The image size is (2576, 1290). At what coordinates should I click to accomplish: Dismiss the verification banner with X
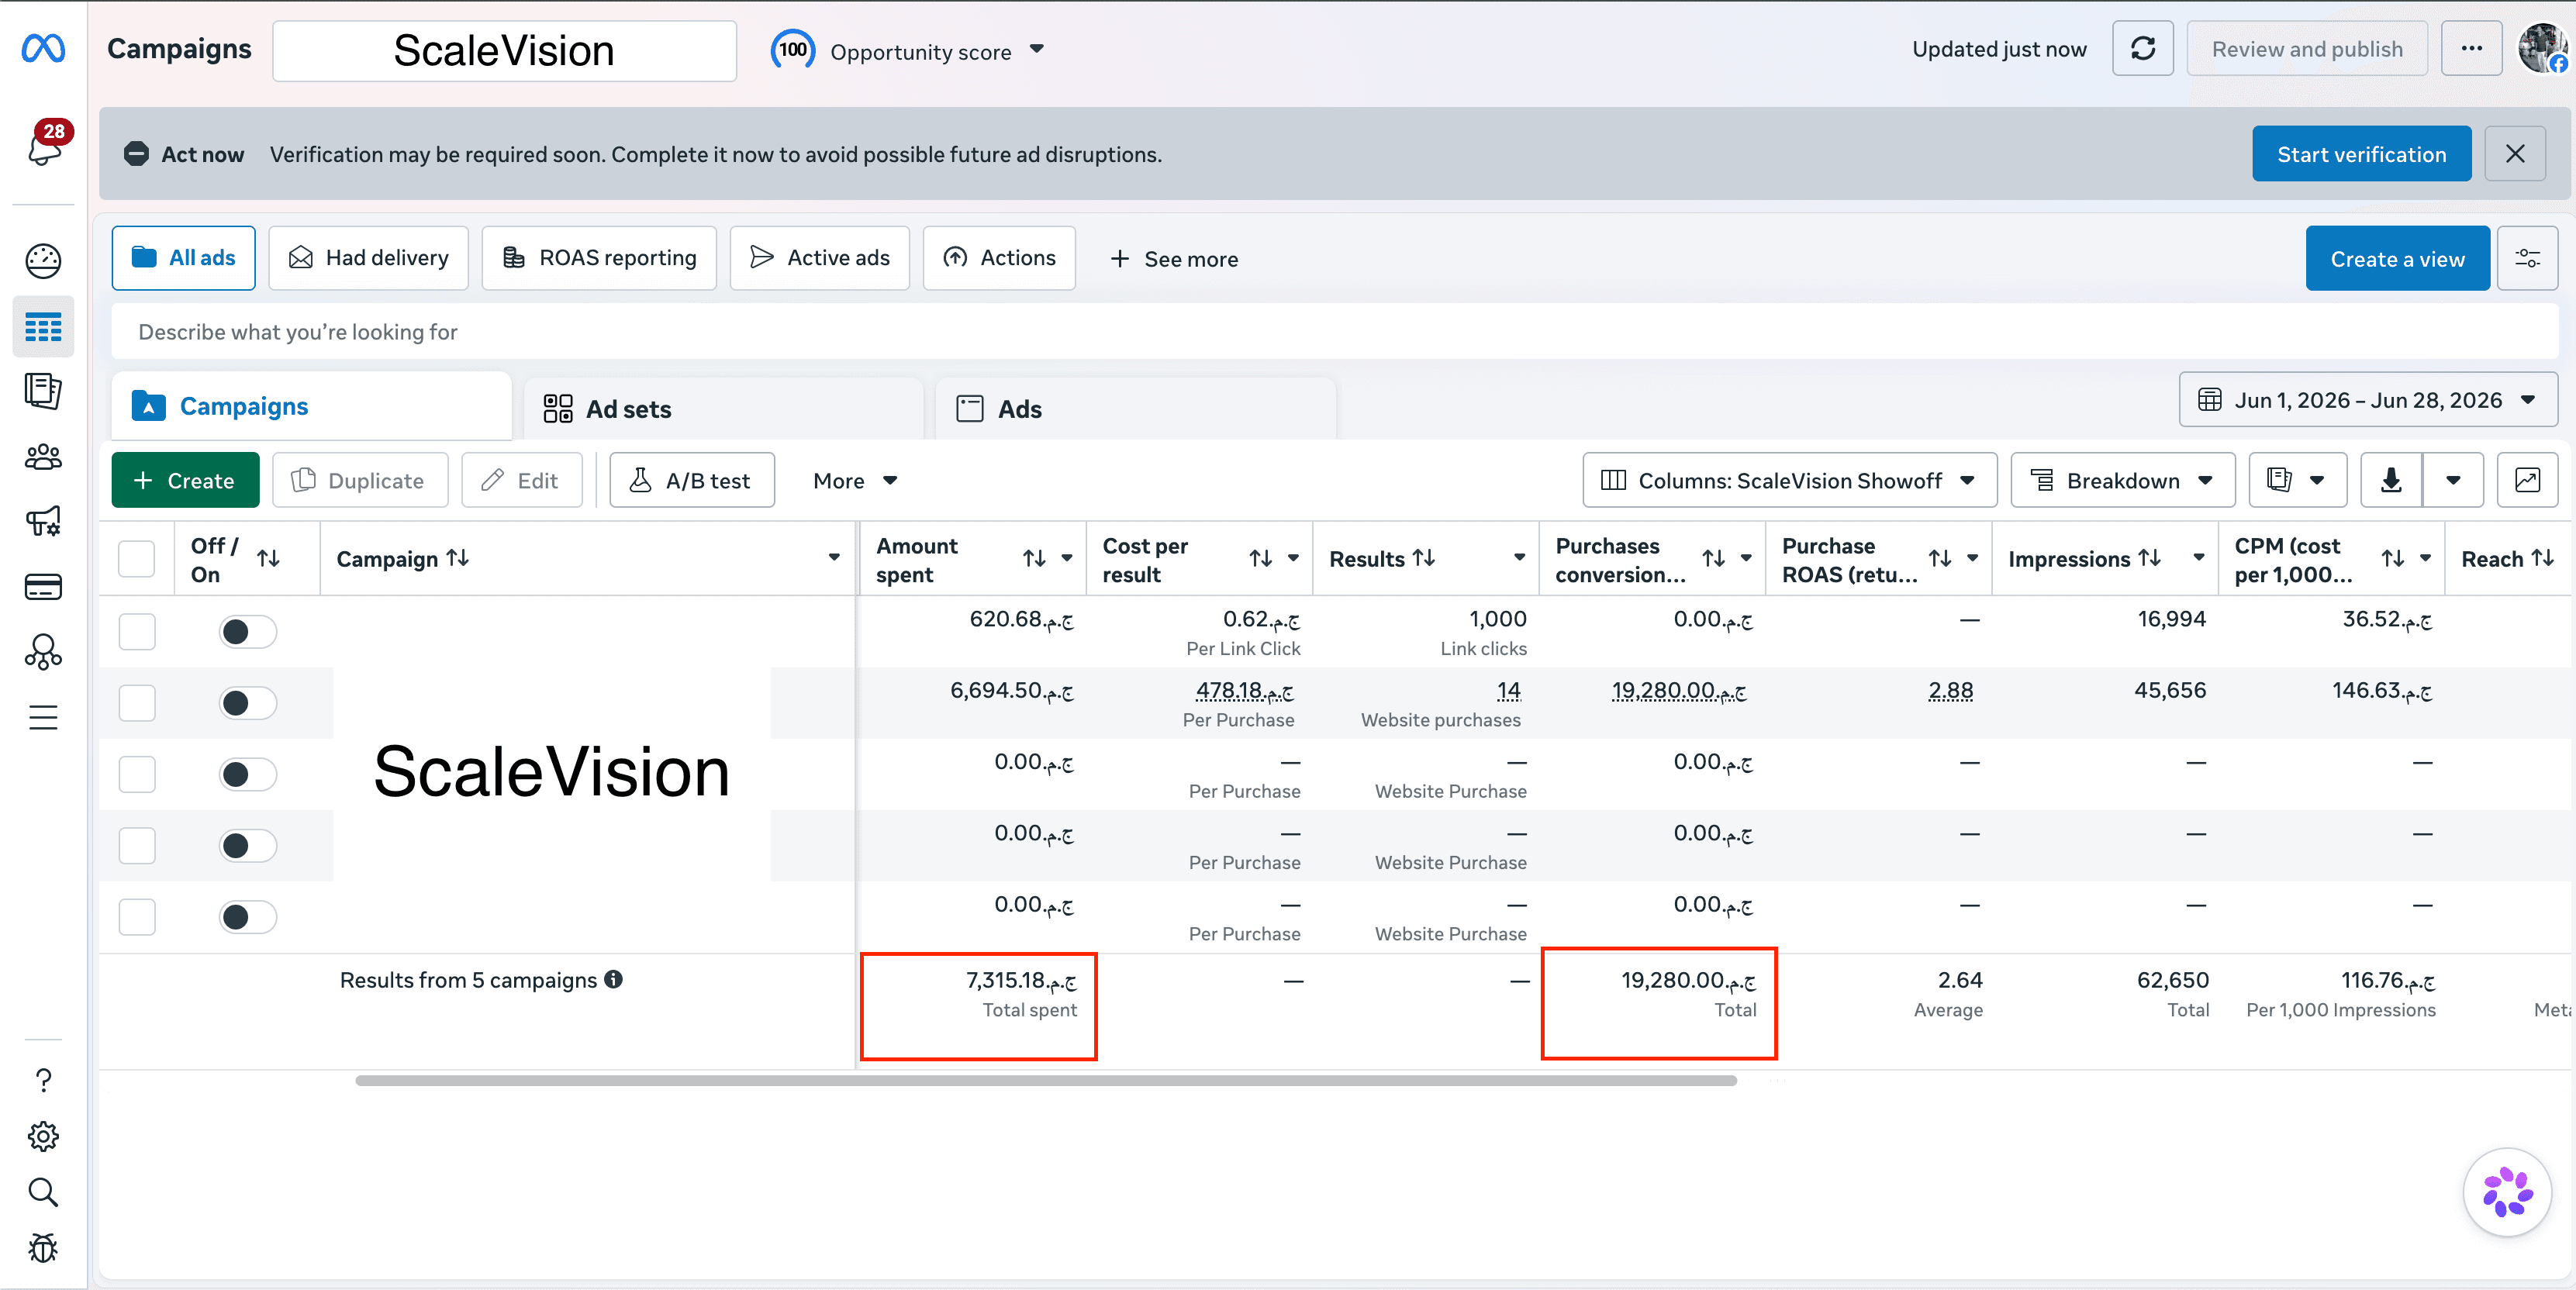2515,154
